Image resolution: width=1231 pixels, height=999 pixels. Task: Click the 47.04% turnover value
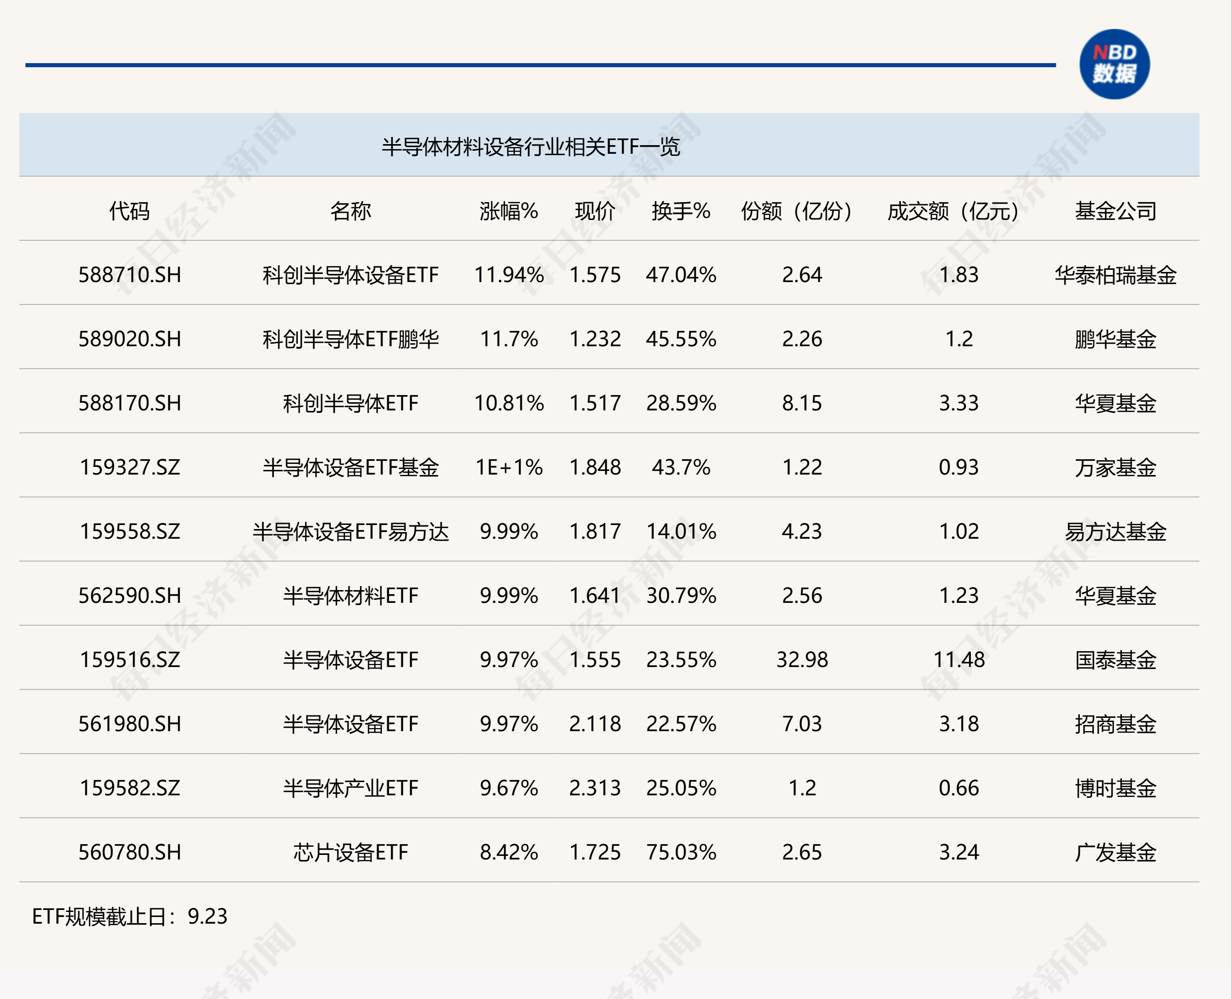point(681,275)
